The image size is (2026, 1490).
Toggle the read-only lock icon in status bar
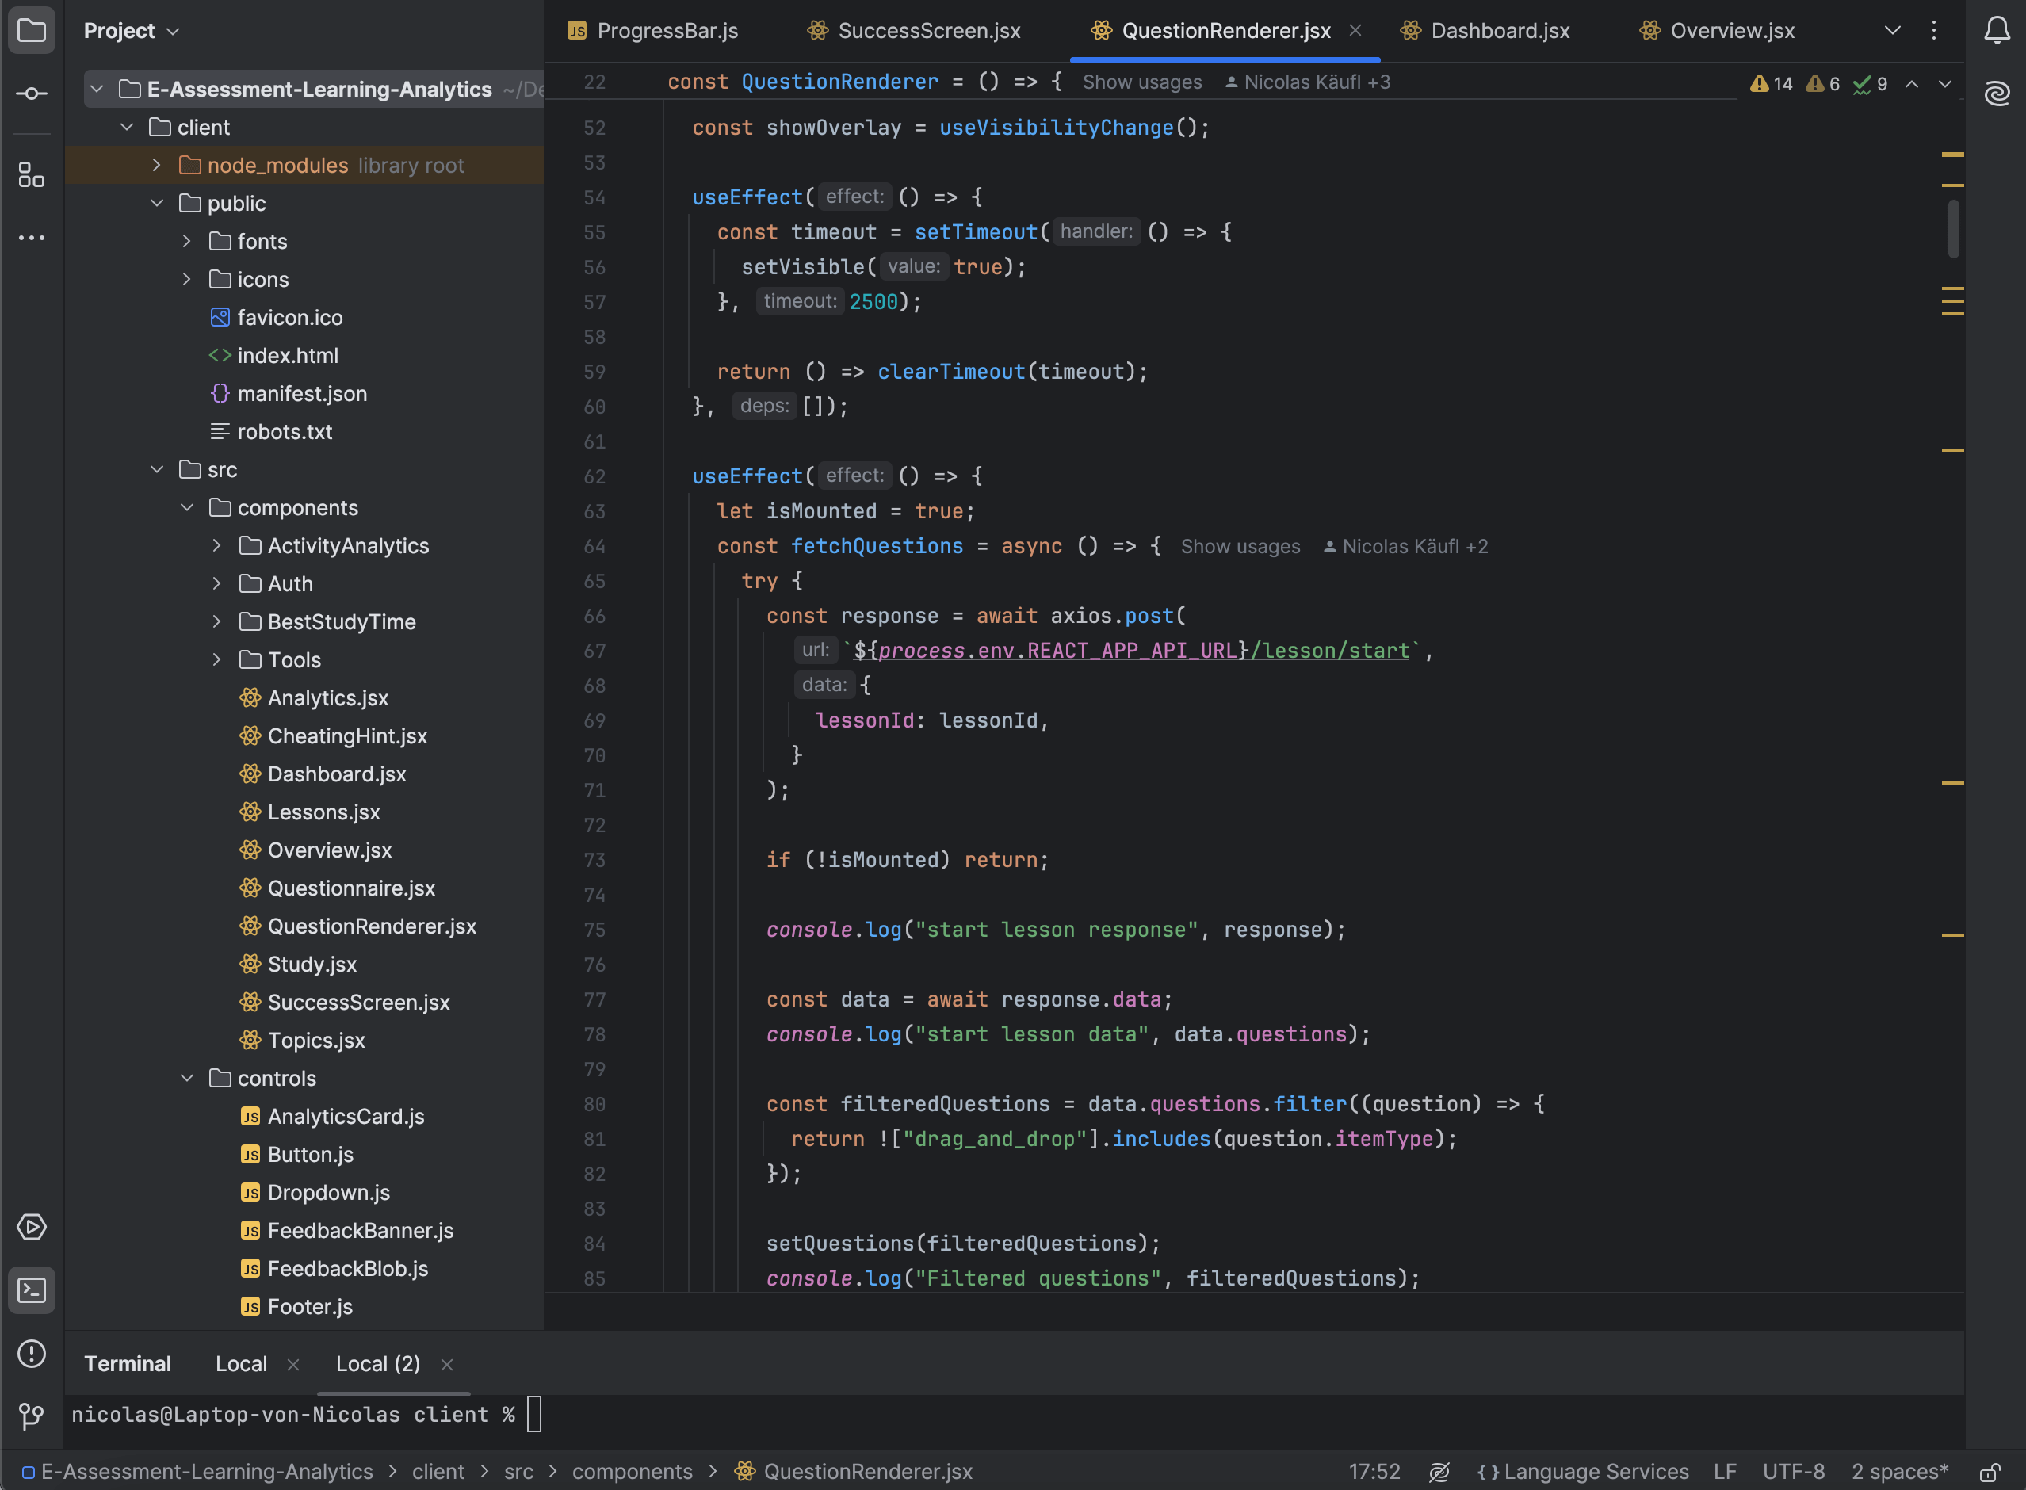(1990, 1472)
